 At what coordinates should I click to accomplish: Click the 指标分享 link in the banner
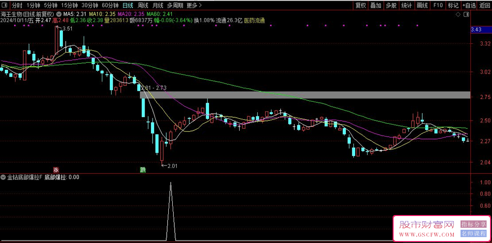473,224
